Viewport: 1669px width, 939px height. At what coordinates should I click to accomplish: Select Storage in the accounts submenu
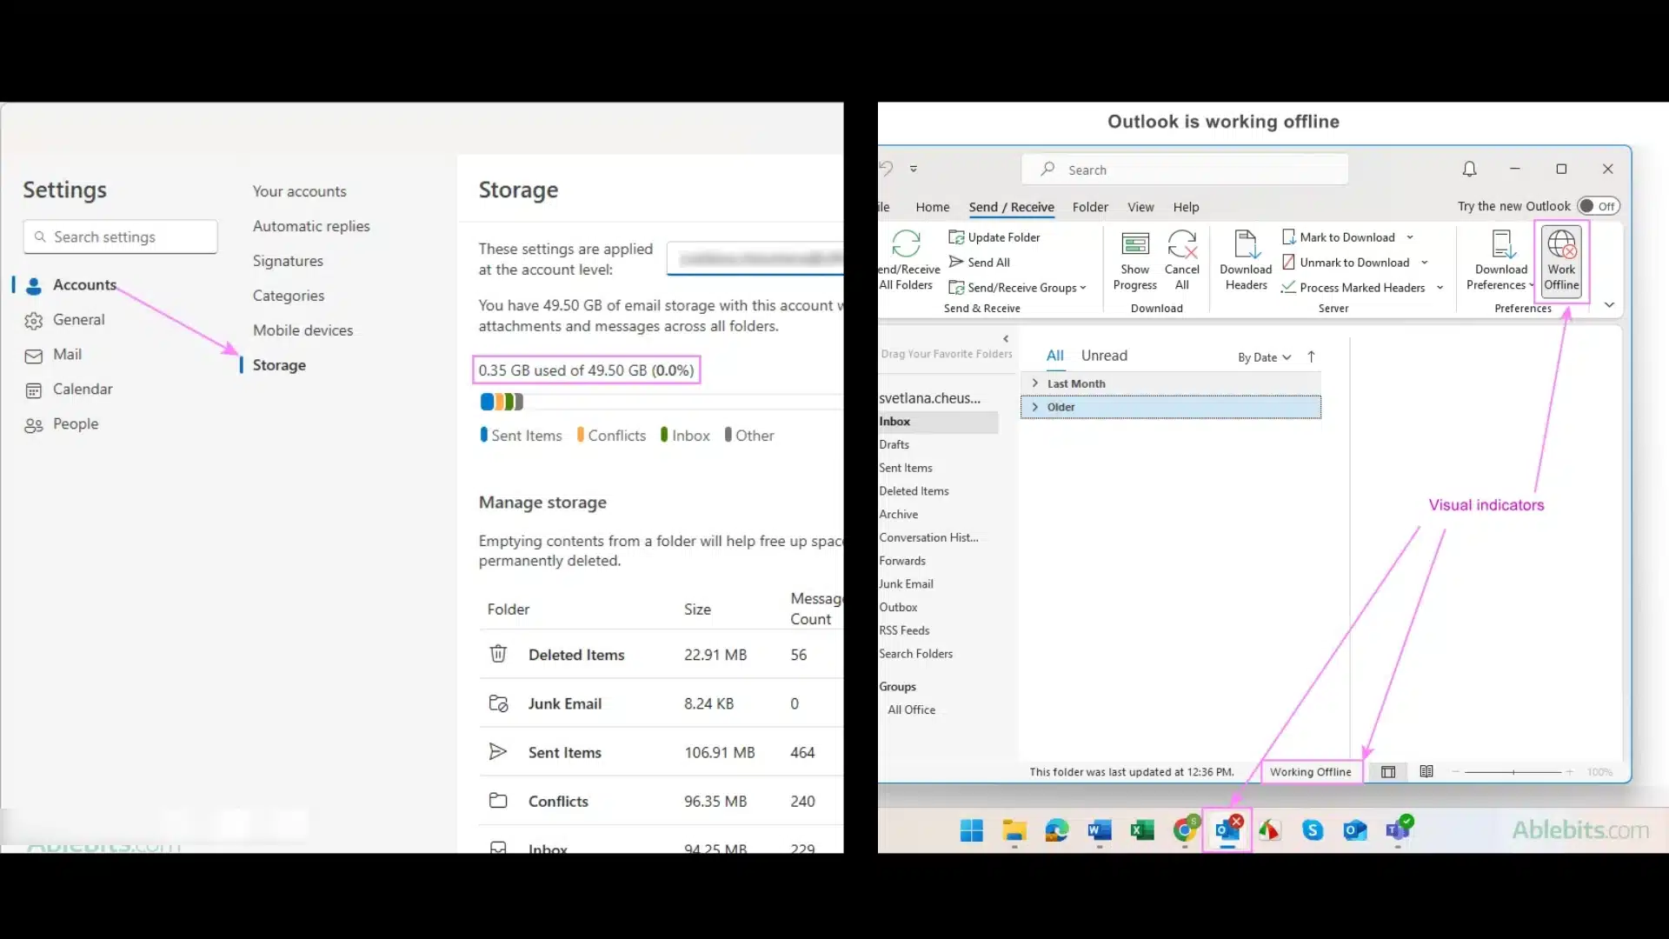279,365
